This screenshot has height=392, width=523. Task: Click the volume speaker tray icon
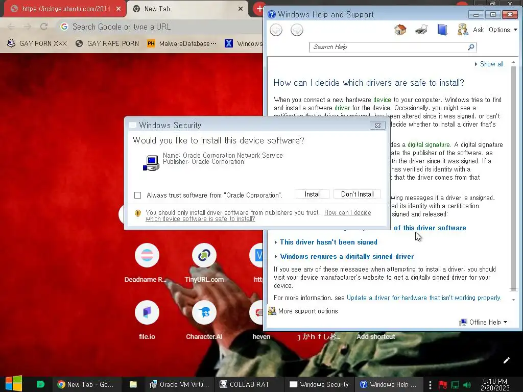pyautogui.click(x=467, y=385)
